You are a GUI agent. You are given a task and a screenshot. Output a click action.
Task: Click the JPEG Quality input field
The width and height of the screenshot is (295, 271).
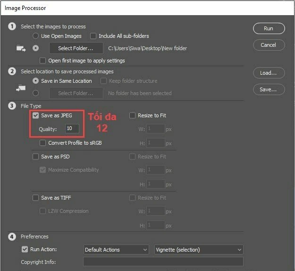click(72, 129)
